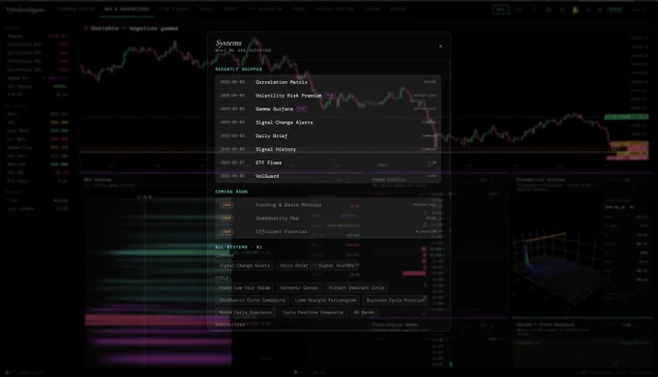Click the Efficient Frontier coming-soon row
This screenshot has height=377, width=658.
328,232
